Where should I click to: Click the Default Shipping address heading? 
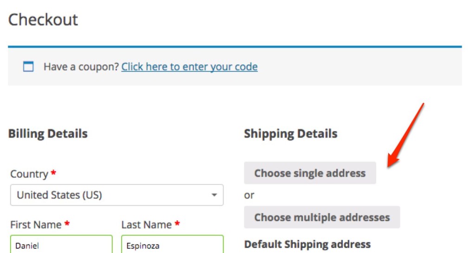[307, 244]
